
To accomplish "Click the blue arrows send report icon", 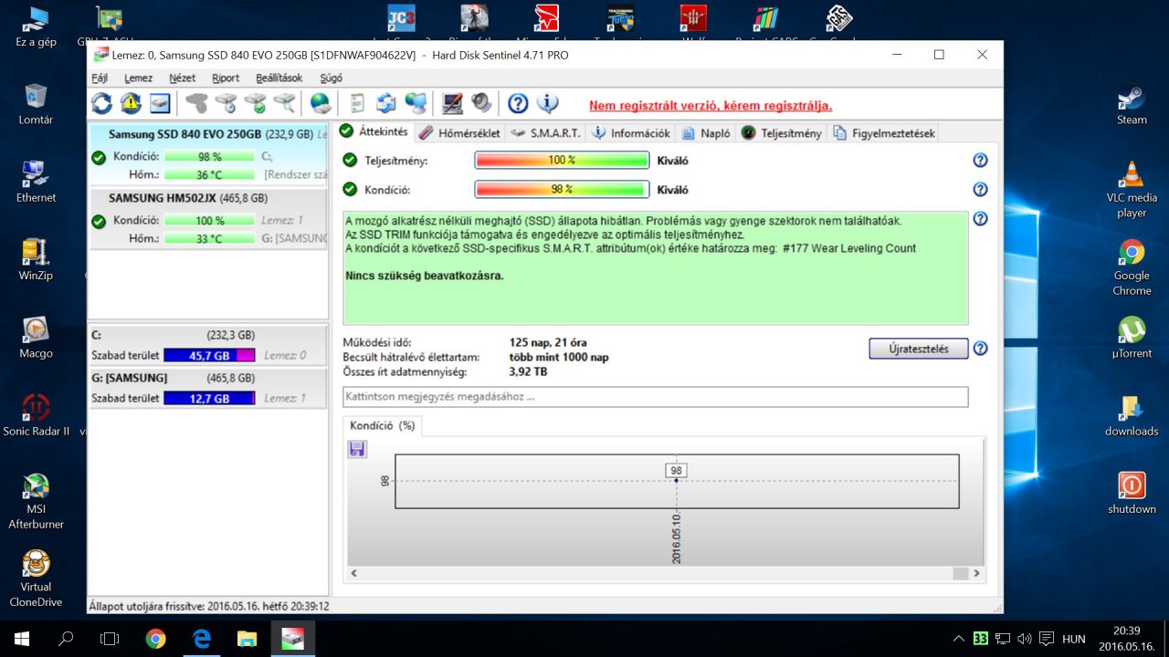I will 386,103.
